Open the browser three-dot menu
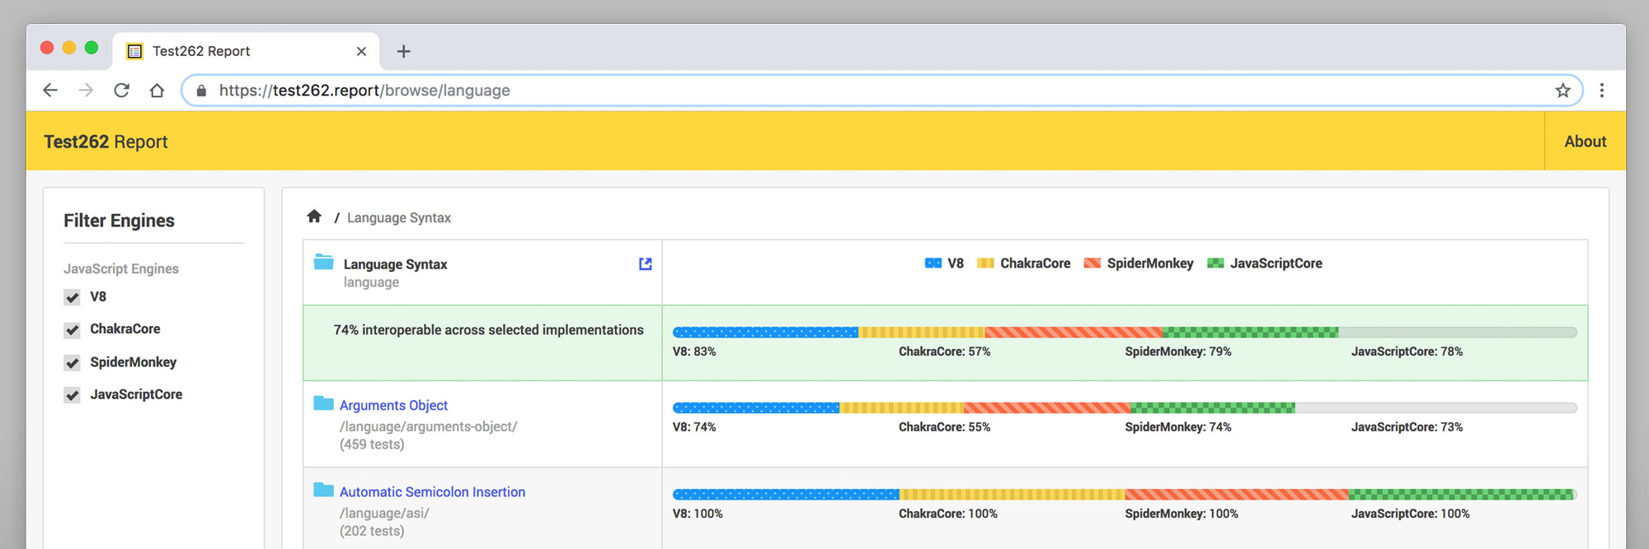Screen dimensions: 1649x549 pyautogui.click(x=1602, y=91)
